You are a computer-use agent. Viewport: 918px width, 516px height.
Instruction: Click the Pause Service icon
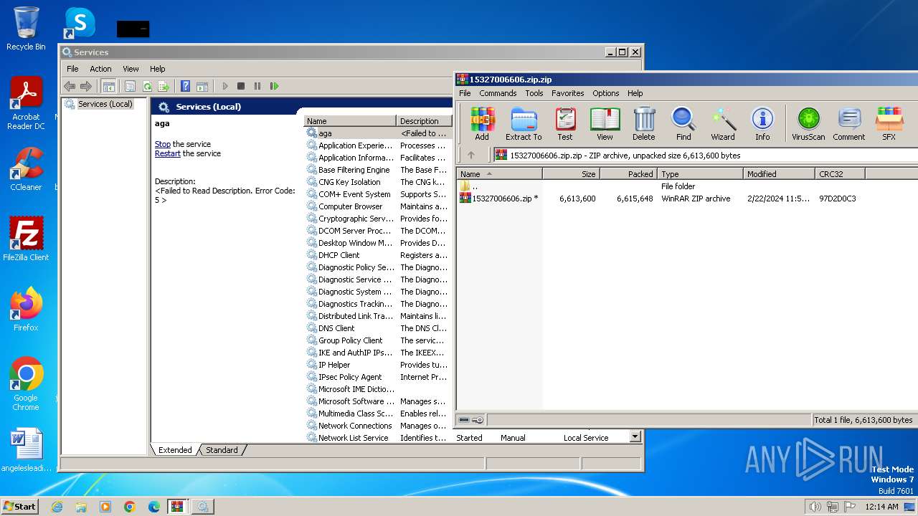[x=257, y=86]
